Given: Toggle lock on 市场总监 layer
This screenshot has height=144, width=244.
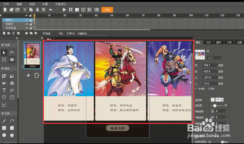Looking at the screenshot, I should click(31, 28).
